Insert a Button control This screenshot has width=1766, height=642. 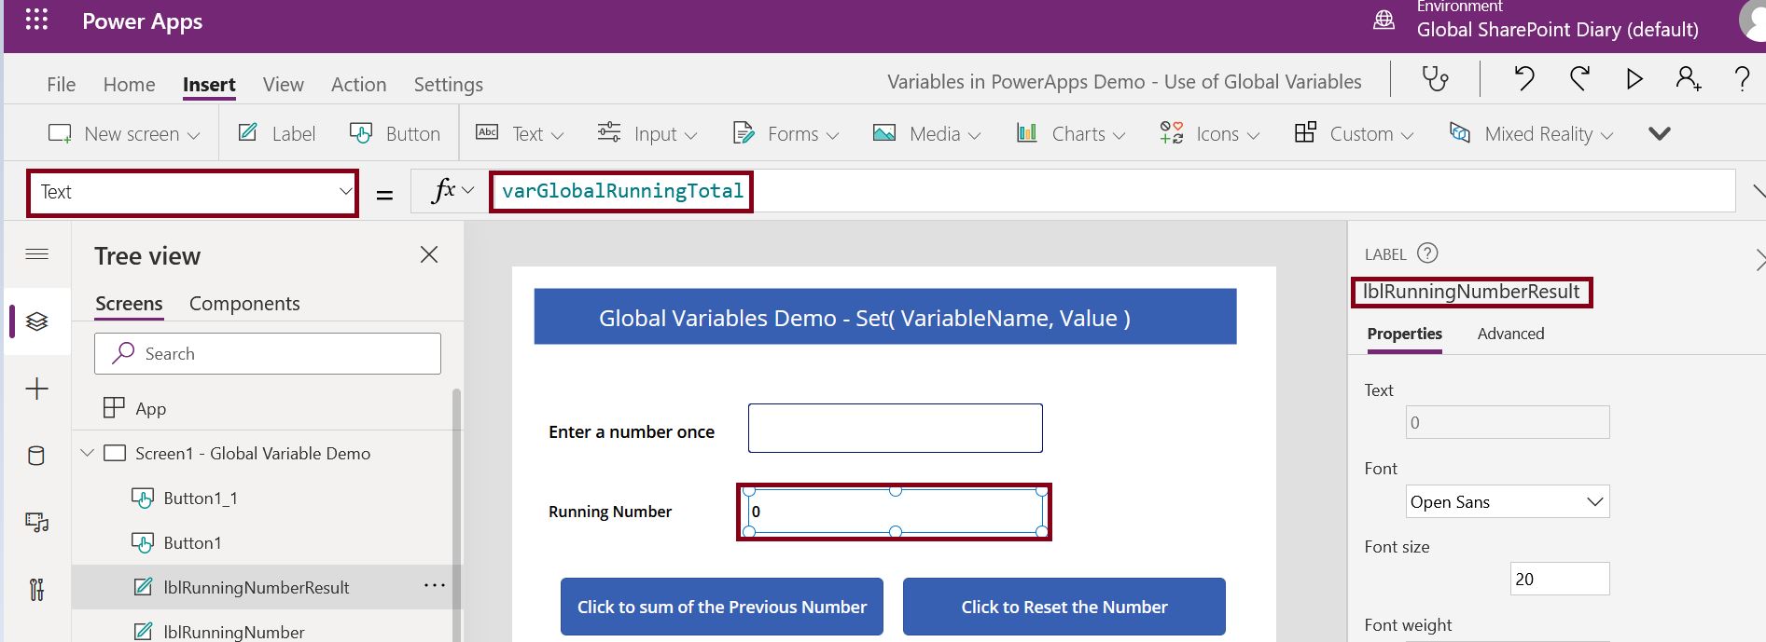coord(395,133)
